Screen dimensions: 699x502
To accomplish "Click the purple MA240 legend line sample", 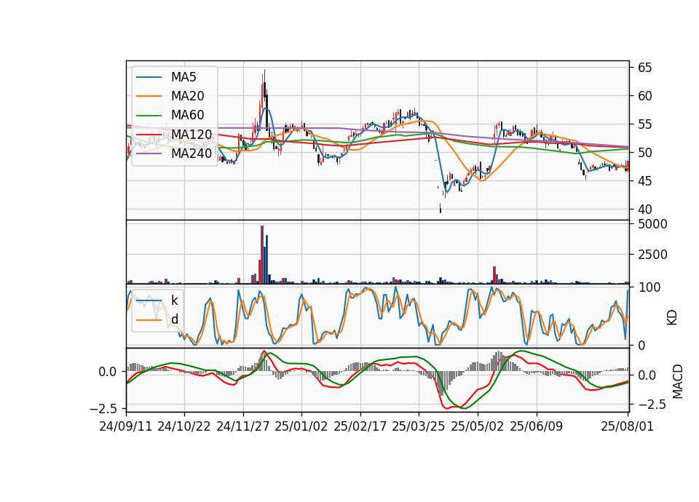I will 149,154.
